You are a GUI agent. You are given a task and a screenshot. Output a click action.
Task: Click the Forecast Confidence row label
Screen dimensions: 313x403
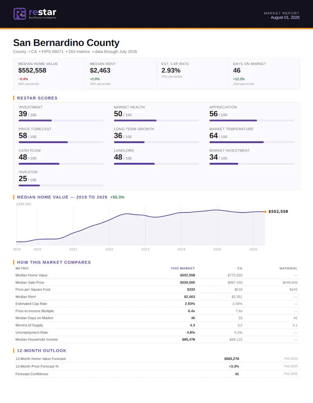32,374
